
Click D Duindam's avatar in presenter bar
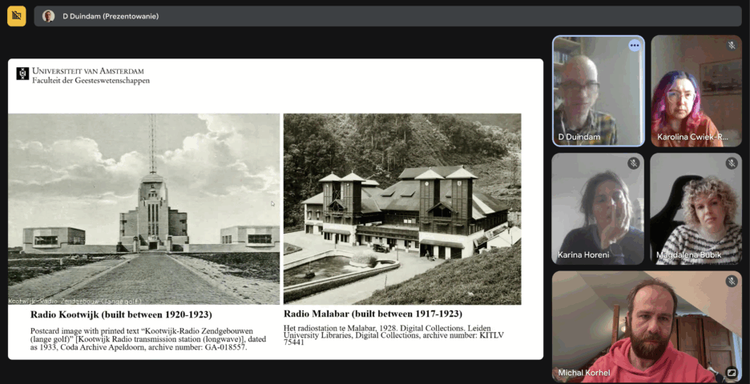coord(49,16)
